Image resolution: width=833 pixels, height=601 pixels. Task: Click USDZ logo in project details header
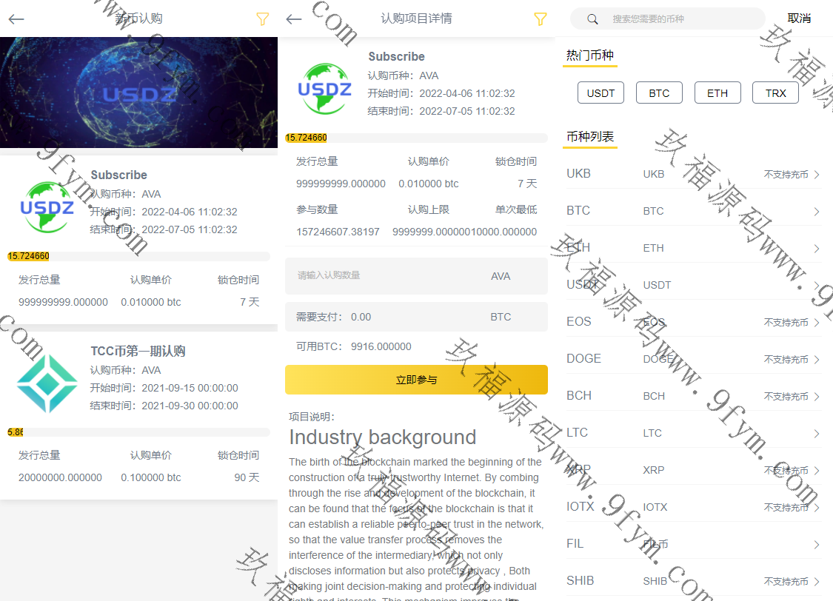(x=324, y=89)
